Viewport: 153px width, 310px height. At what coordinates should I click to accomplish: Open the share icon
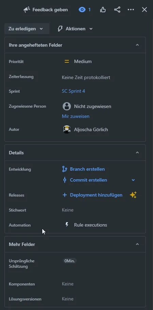pyautogui.click(x=117, y=10)
